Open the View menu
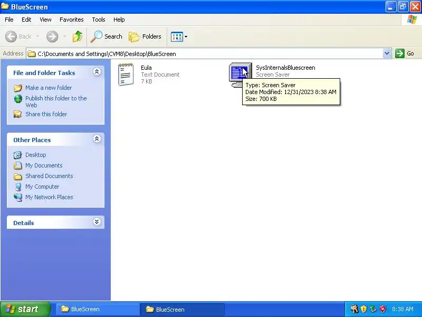Image resolution: width=422 pixels, height=317 pixels. [45, 20]
